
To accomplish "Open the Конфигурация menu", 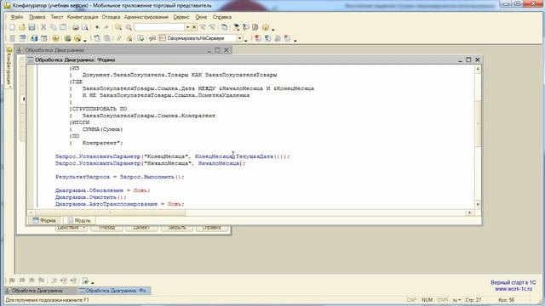I will tap(83, 17).
